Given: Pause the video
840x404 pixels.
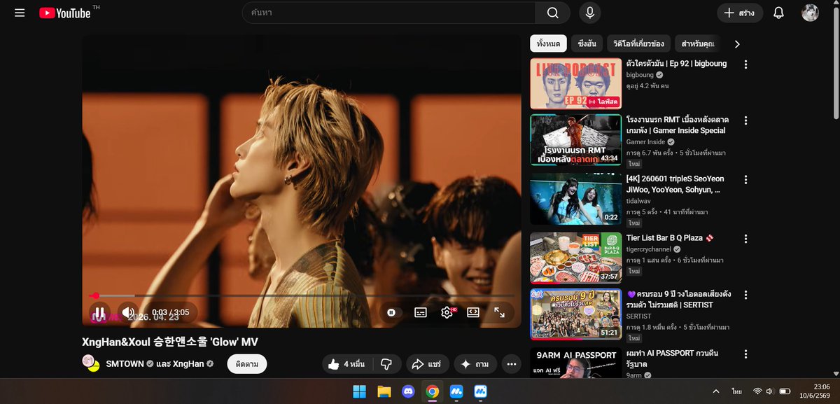Looking at the screenshot, I should [x=99, y=312].
